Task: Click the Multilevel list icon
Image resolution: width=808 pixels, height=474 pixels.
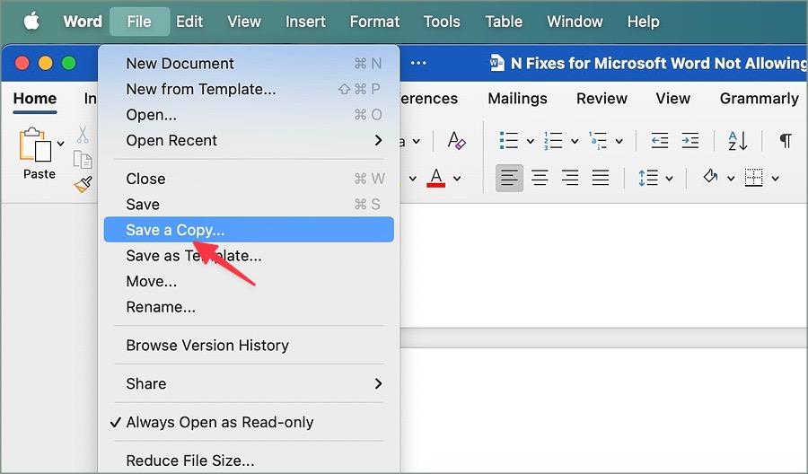Action: tap(598, 140)
